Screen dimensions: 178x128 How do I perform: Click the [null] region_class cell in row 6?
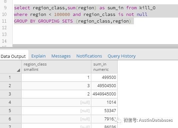coord(56,119)
